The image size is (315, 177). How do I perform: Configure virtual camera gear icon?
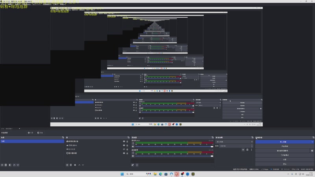point(312,151)
